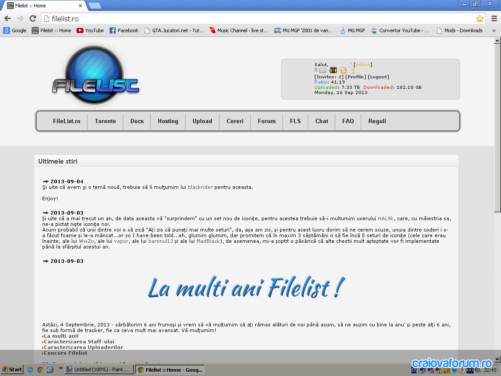The width and height of the screenshot is (501, 376).
Task: Open the Hosting menu item
Action: pyautogui.click(x=168, y=121)
